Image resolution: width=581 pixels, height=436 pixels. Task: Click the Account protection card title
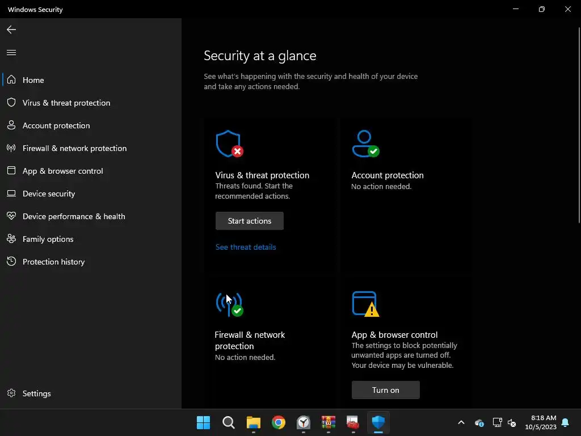387,175
